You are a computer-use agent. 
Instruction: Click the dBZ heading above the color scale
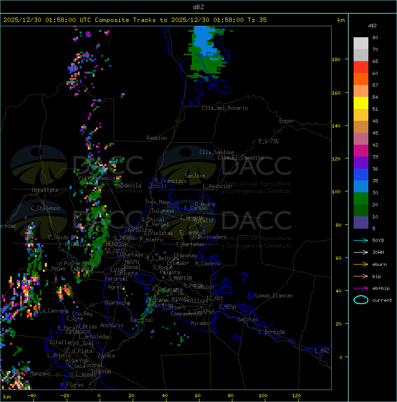(372, 26)
